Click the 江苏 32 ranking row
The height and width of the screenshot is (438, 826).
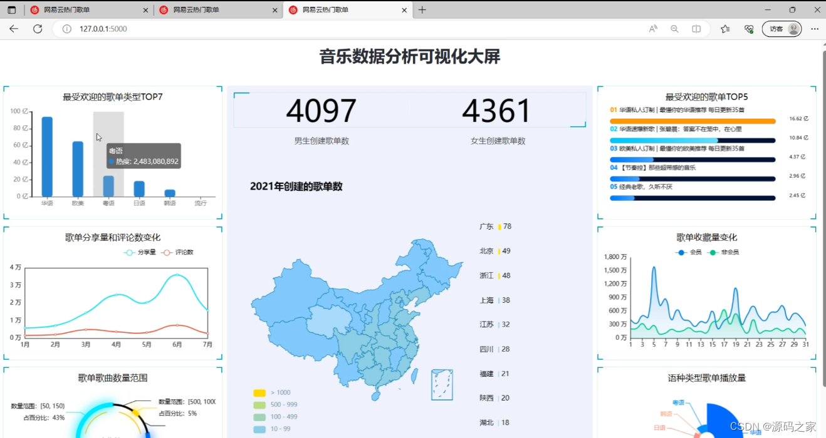tap(495, 324)
